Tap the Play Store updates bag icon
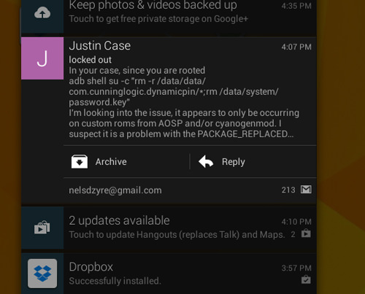The height and width of the screenshot is (294, 365). tap(42, 228)
